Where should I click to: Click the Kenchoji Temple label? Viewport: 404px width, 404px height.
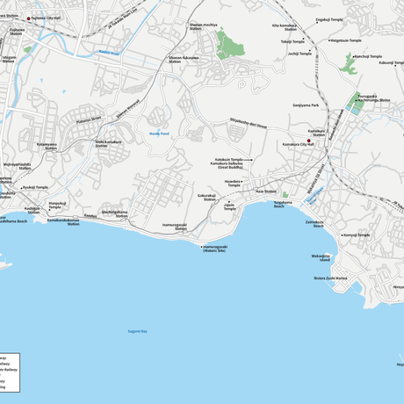coord(369,56)
